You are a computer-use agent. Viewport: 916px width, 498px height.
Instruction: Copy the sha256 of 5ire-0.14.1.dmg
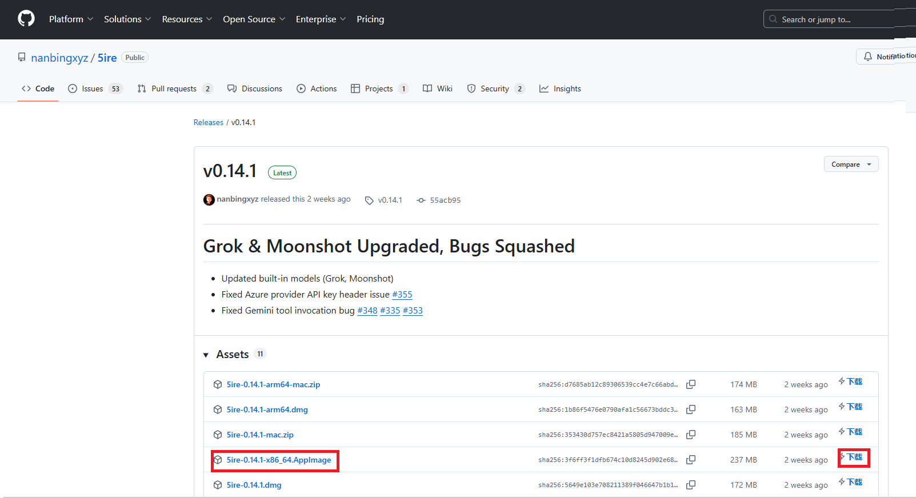tap(690, 485)
